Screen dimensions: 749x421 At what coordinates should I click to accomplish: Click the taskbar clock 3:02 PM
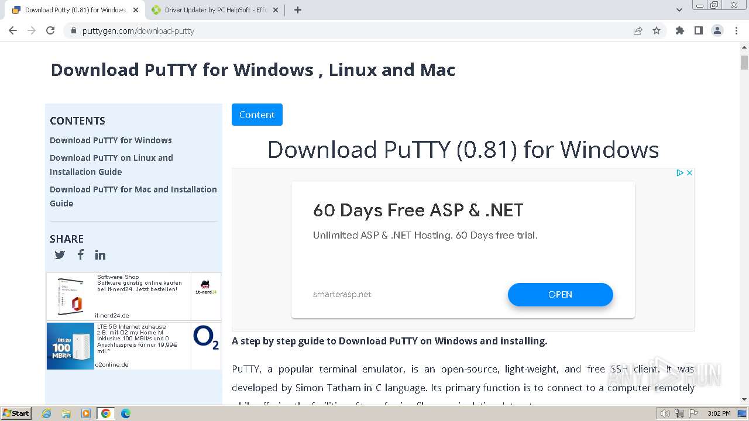click(719, 413)
